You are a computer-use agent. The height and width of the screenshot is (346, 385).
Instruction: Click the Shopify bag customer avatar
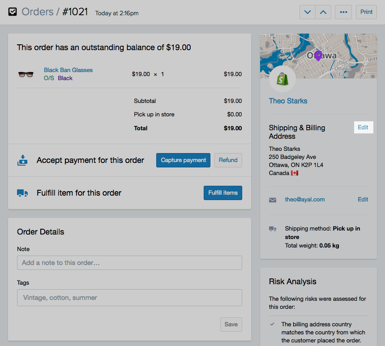coord(282,80)
